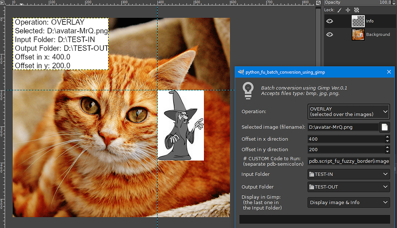Click the custom pdb code input field
Screen dimensions: 397x228
coord(348,161)
